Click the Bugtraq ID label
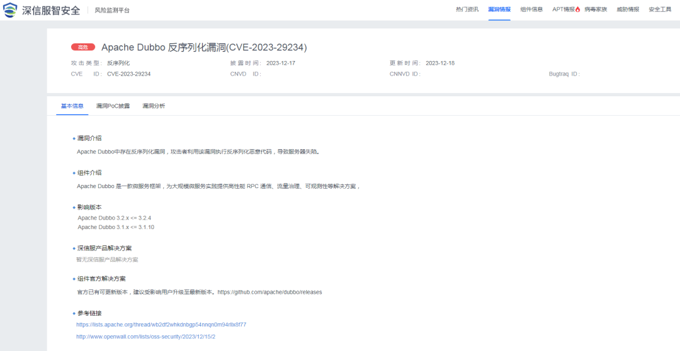 [564, 74]
